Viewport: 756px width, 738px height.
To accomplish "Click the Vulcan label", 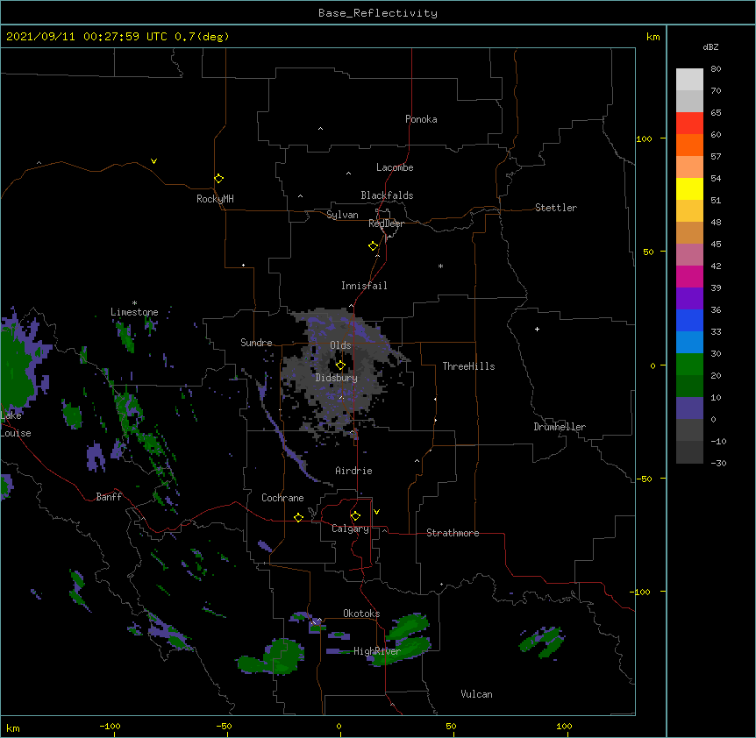I will [476, 694].
